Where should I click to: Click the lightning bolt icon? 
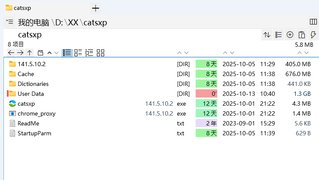coord(313,35)
